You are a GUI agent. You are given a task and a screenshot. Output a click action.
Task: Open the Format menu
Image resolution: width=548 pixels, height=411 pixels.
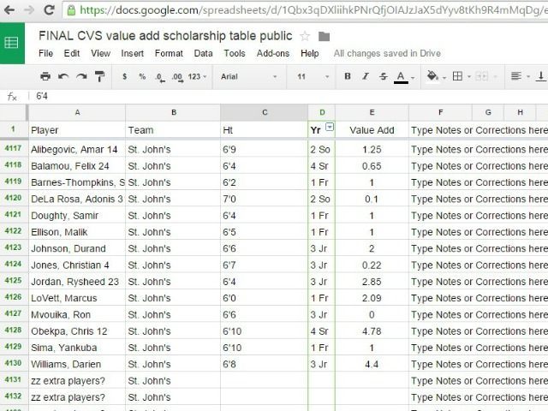click(x=169, y=53)
